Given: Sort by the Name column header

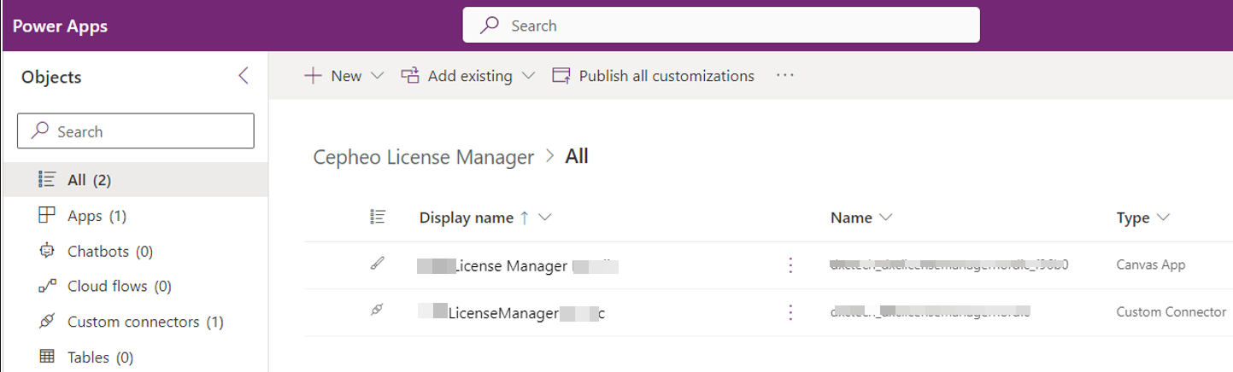Looking at the screenshot, I should [x=851, y=218].
